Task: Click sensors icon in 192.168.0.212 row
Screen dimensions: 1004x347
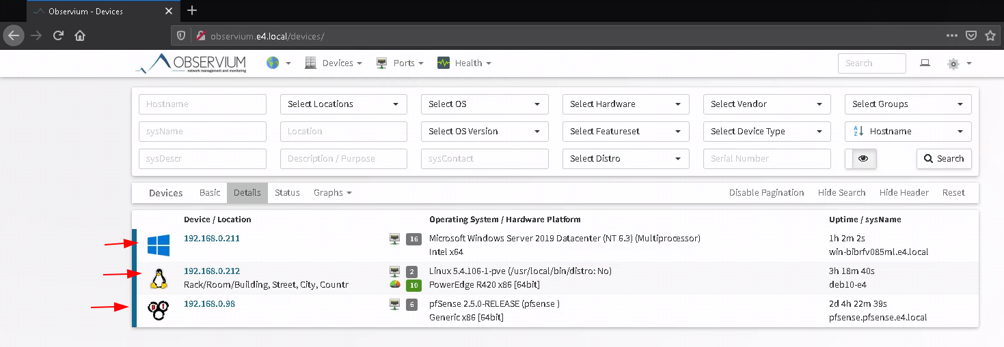Action: [x=394, y=284]
